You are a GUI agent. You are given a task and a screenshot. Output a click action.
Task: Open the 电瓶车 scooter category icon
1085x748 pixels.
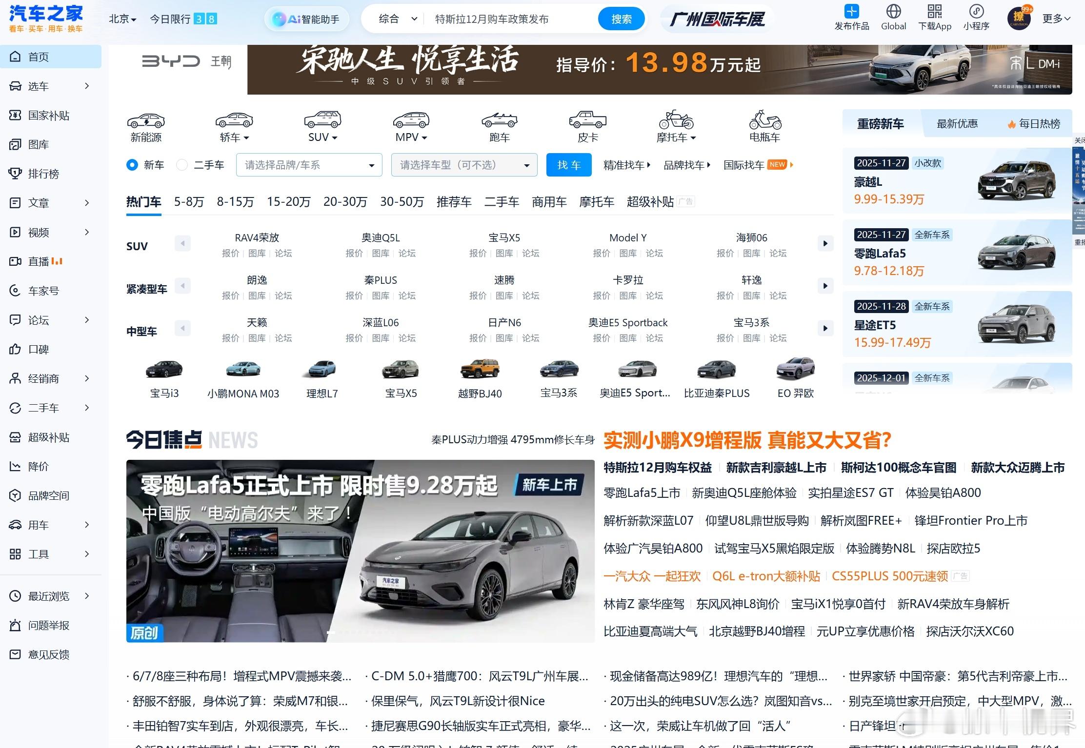[x=764, y=119]
